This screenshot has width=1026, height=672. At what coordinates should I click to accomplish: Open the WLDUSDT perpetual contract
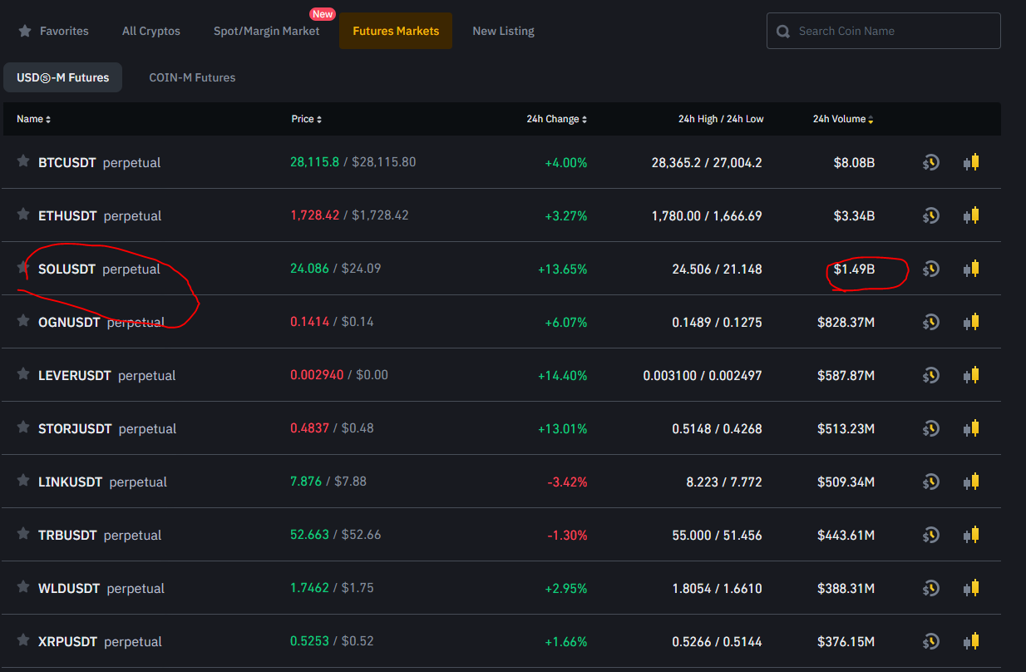click(101, 588)
